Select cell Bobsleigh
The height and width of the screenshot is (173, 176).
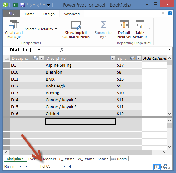coord(80,86)
